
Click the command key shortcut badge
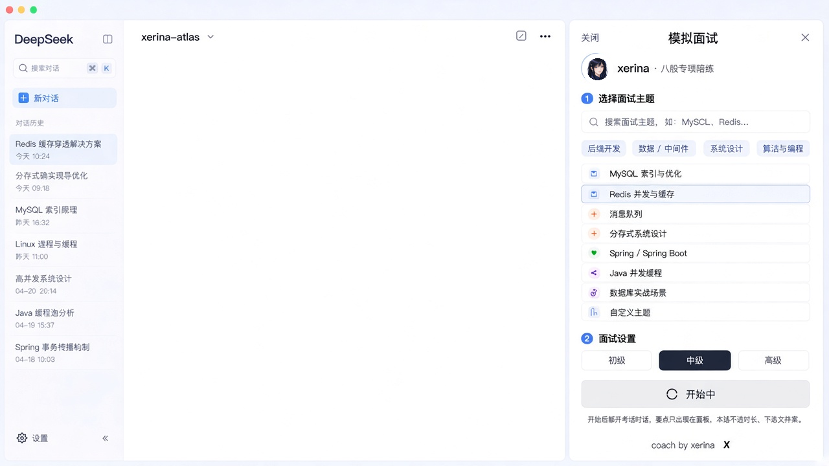pyautogui.click(x=92, y=68)
